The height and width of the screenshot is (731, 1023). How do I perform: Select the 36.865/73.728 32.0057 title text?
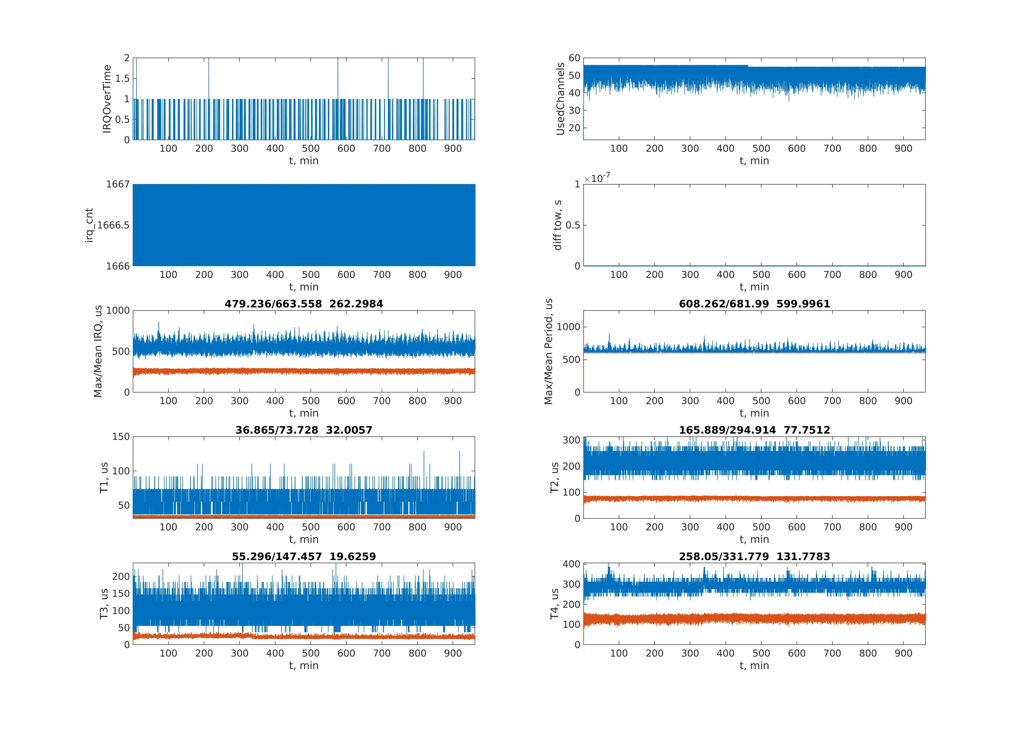[x=304, y=430]
